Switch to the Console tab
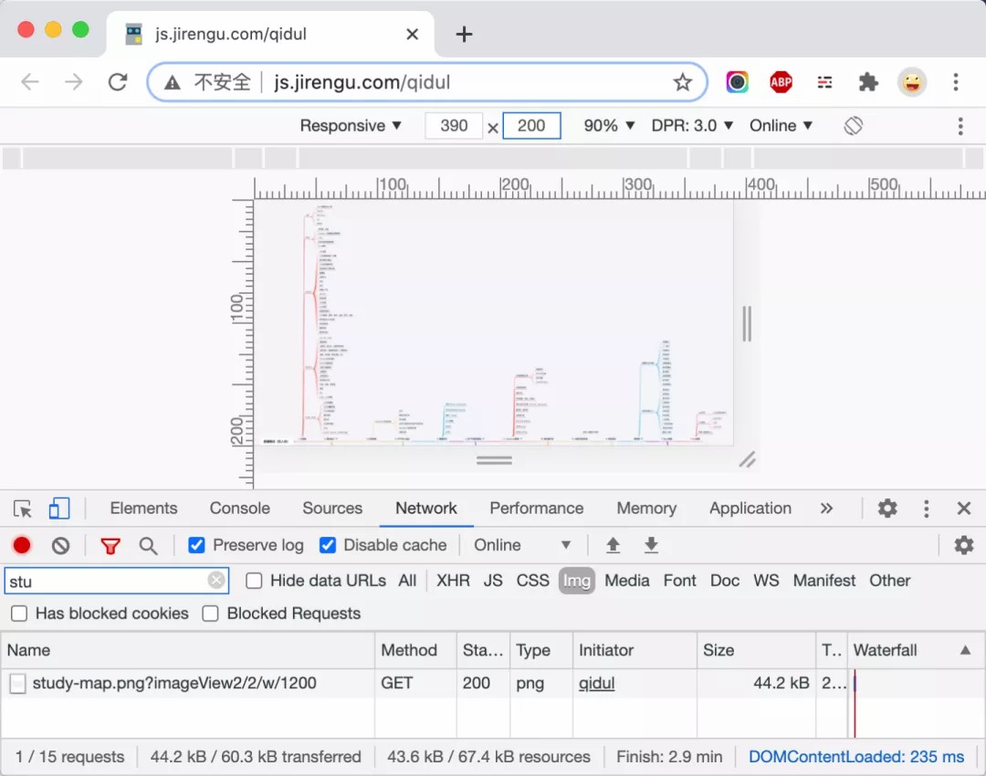The image size is (986, 776). point(239,509)
